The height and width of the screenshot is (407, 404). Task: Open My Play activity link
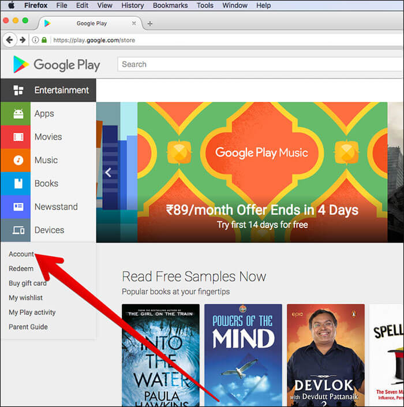pos(32,312)
